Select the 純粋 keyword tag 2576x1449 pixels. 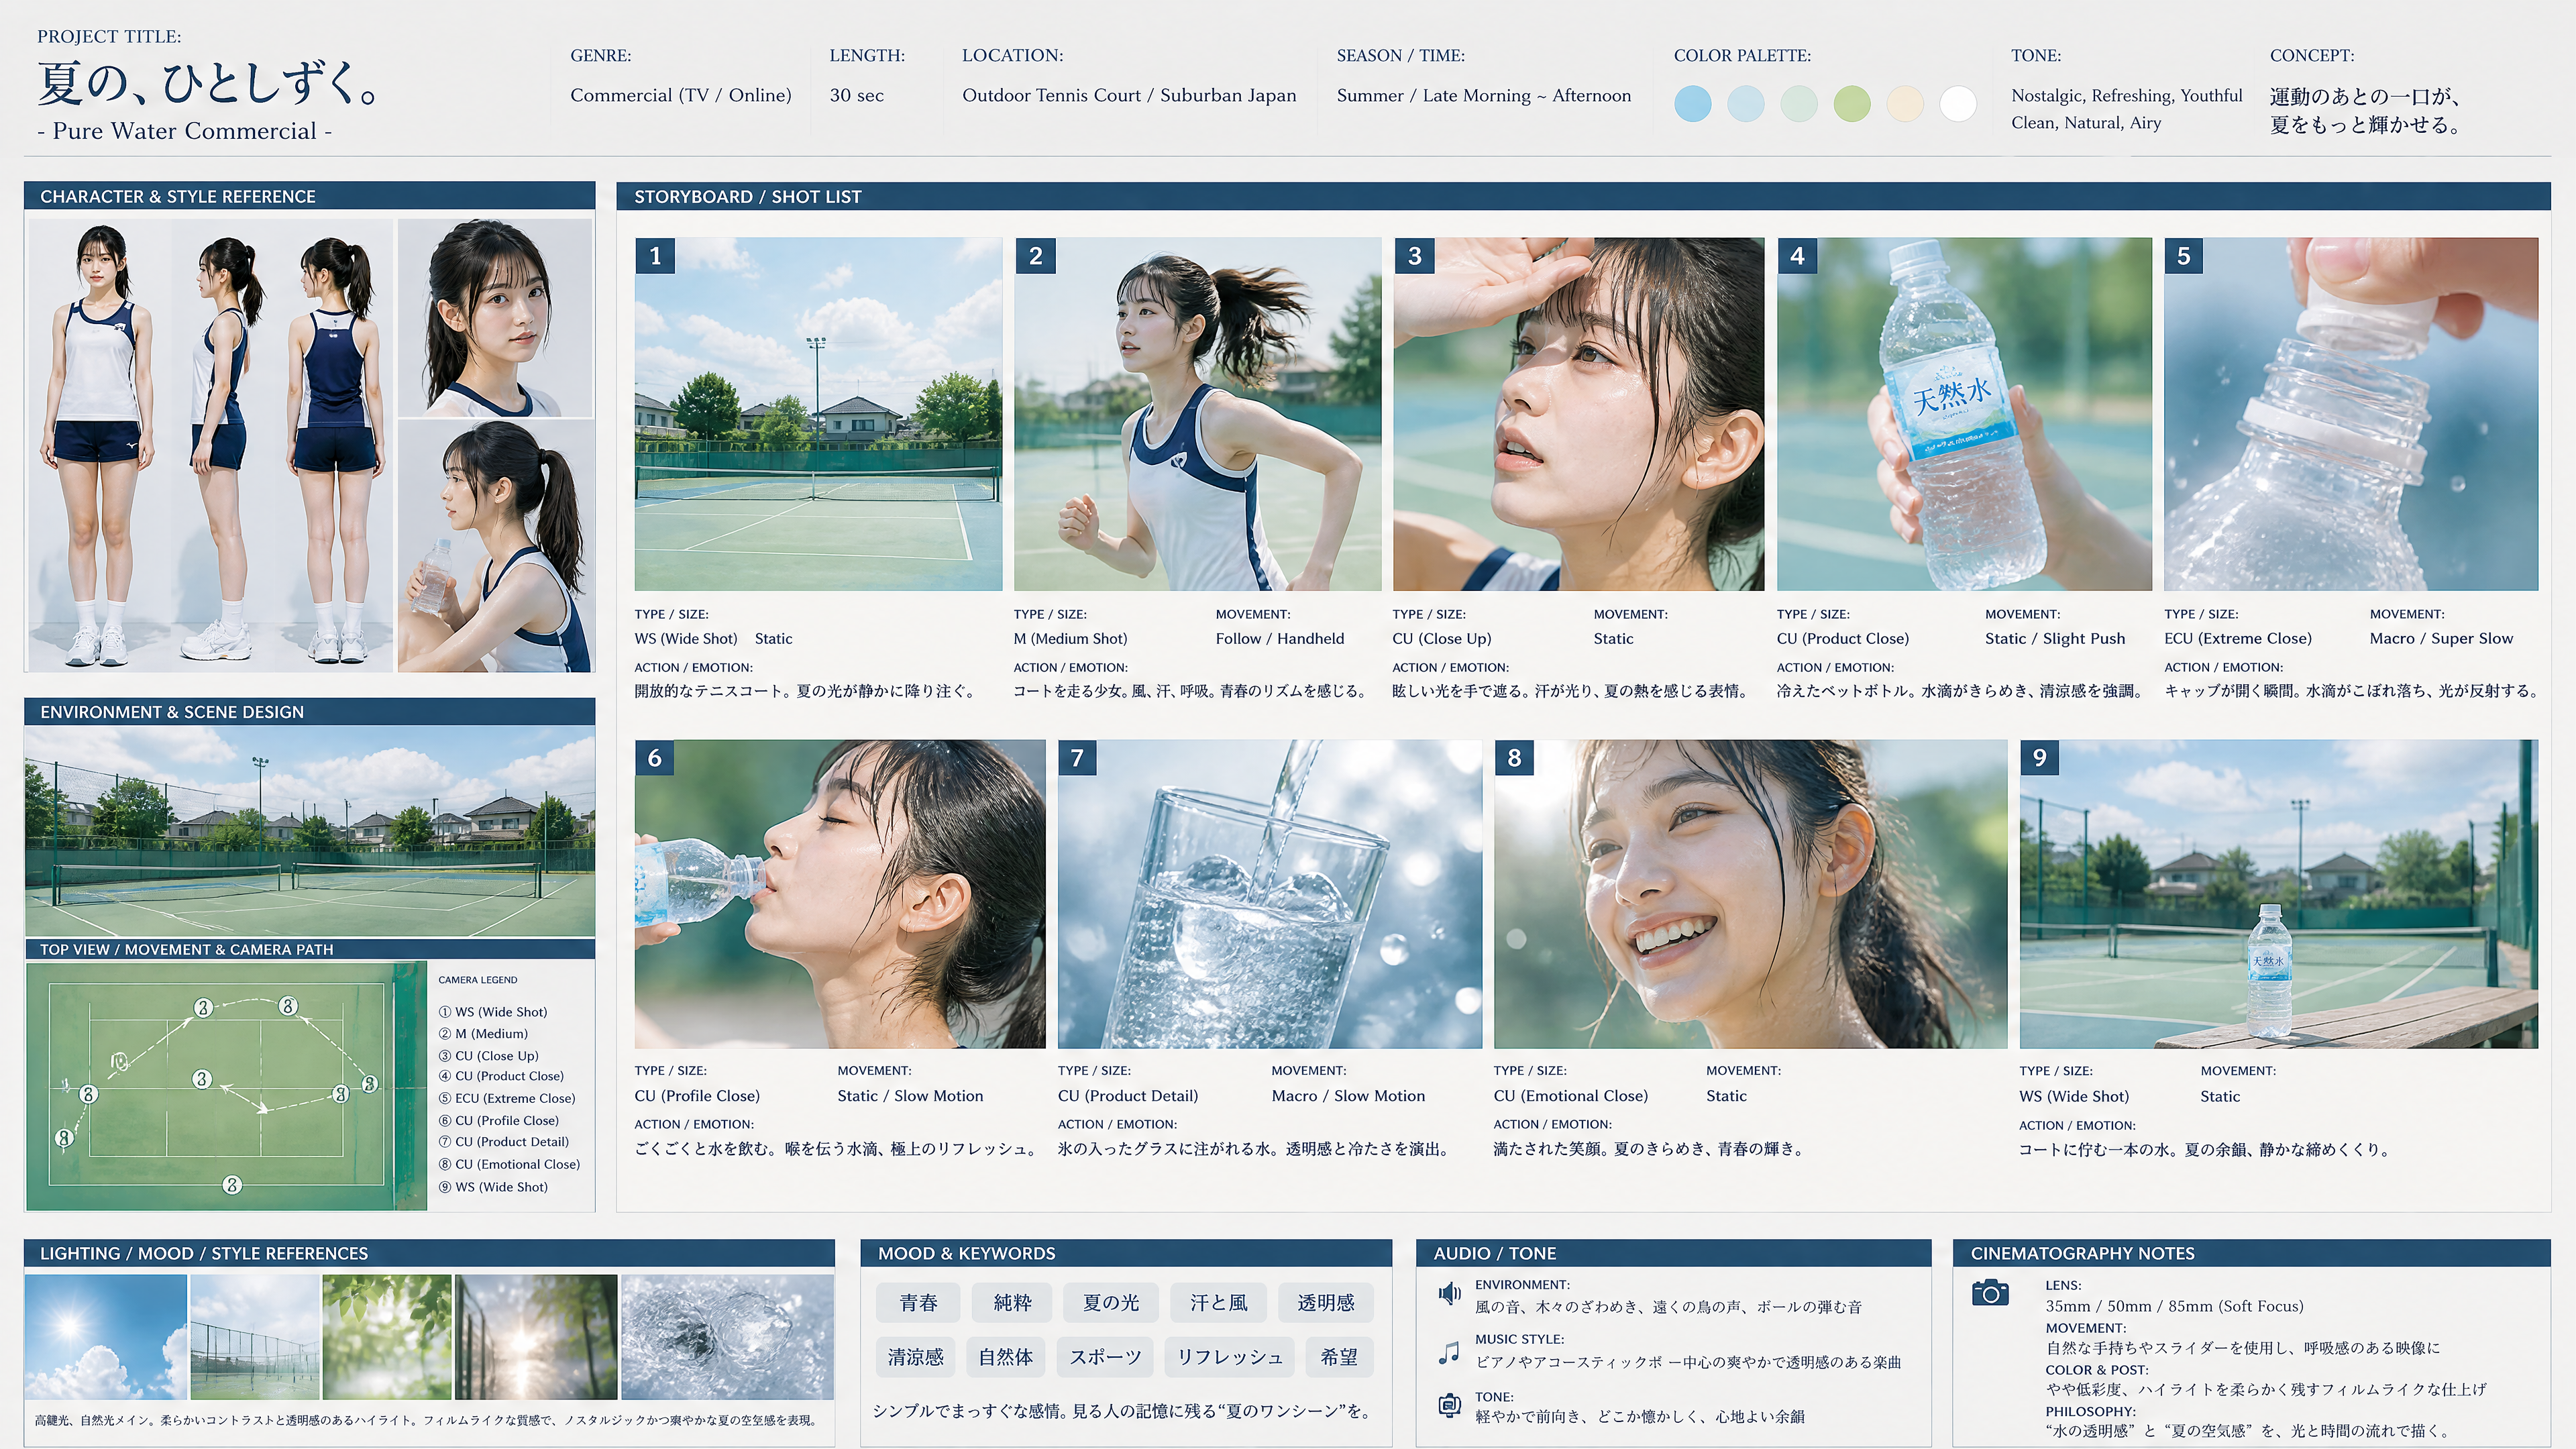[x=1012, y=1302]
